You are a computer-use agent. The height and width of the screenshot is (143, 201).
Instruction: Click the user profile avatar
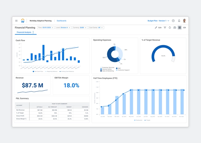184,21
